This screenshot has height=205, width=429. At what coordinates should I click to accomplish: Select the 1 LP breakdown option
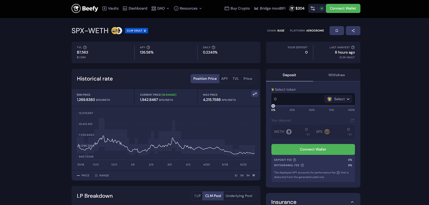[197, 196]
